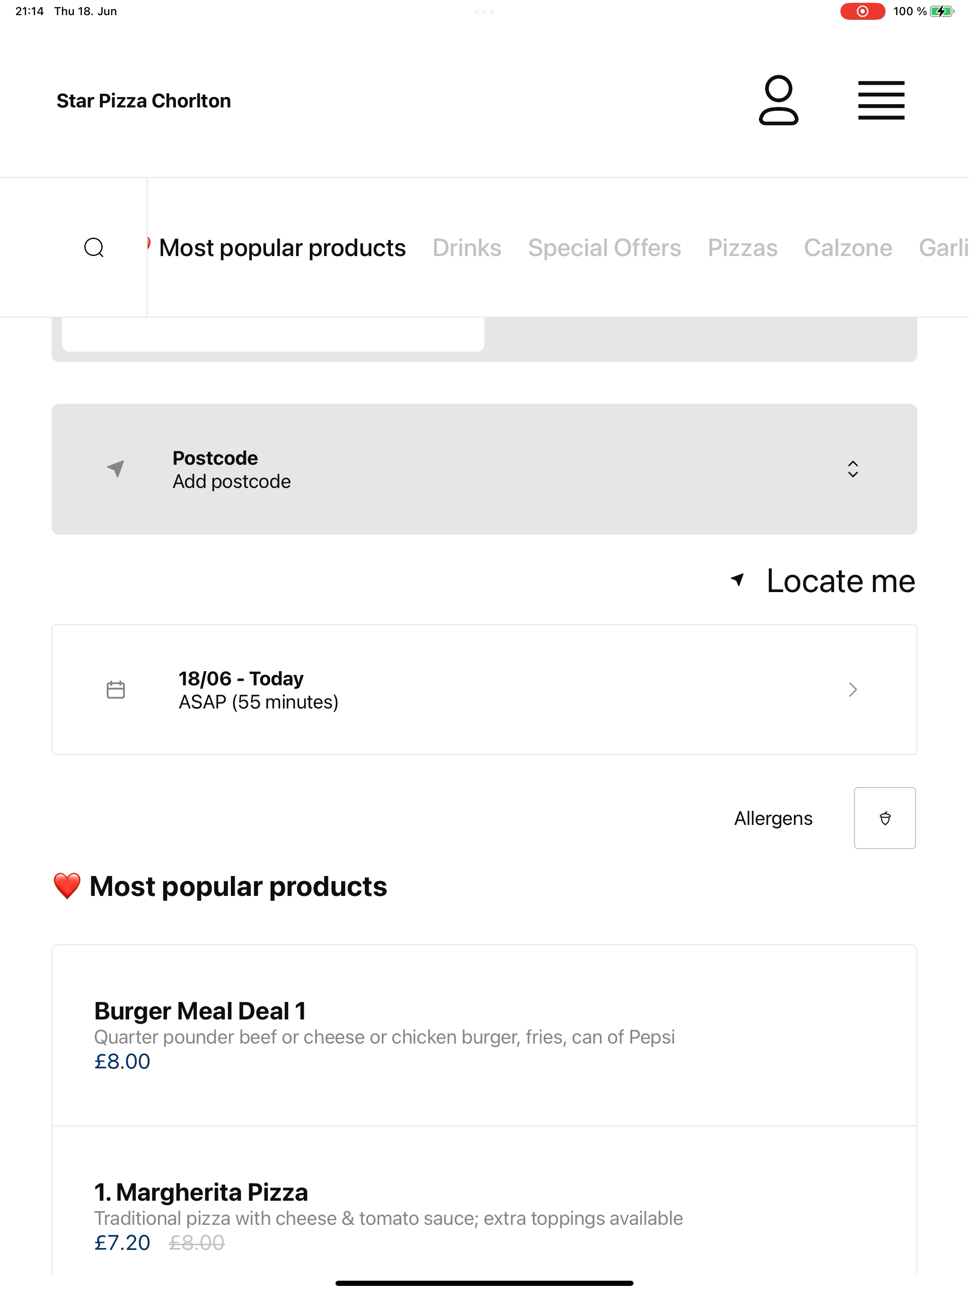This screenshot has height=1293, width=969.
Task: Open the allergens acorn icon button
Action: pos(884,818)
